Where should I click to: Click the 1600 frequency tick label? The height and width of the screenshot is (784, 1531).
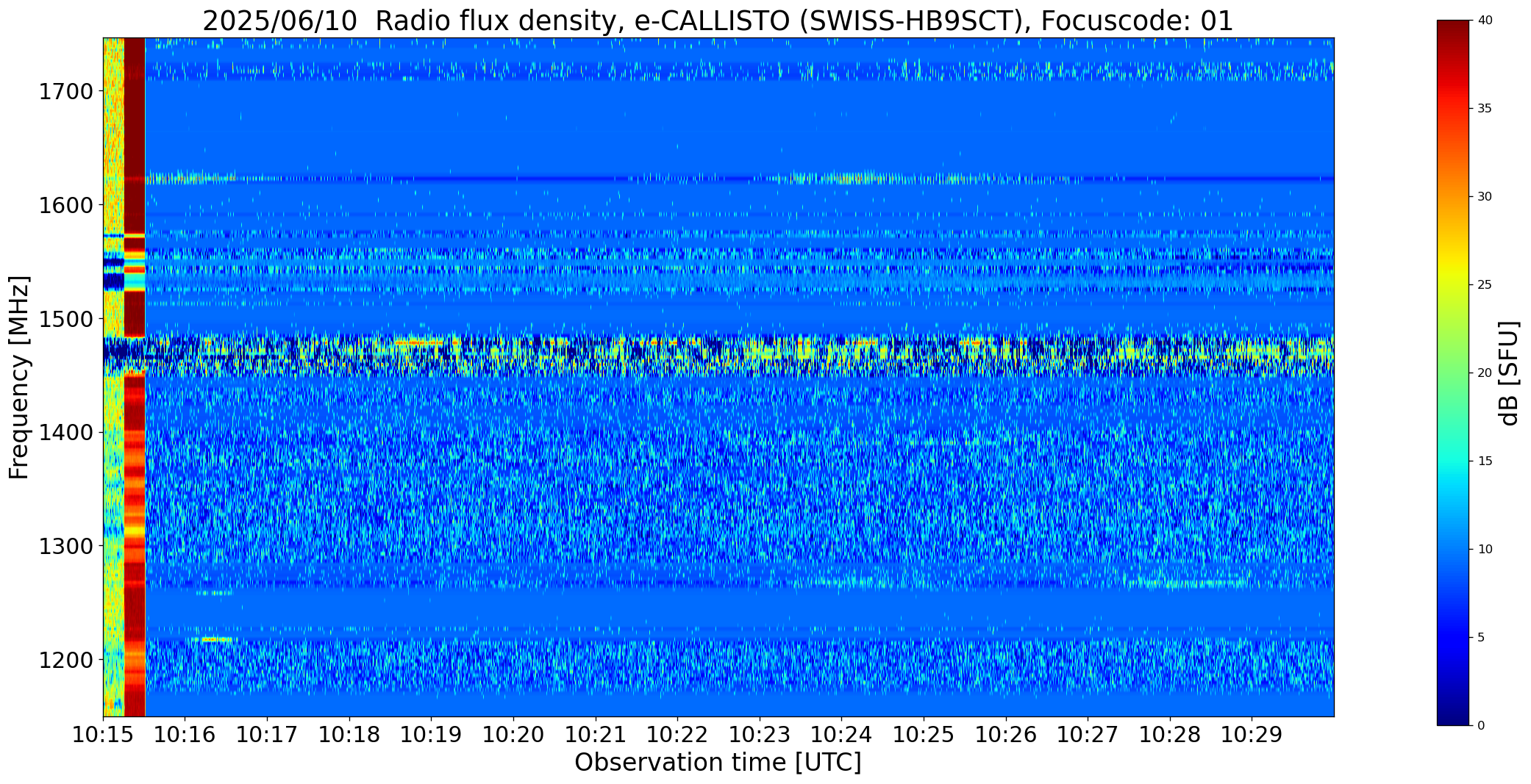[65, 205]
